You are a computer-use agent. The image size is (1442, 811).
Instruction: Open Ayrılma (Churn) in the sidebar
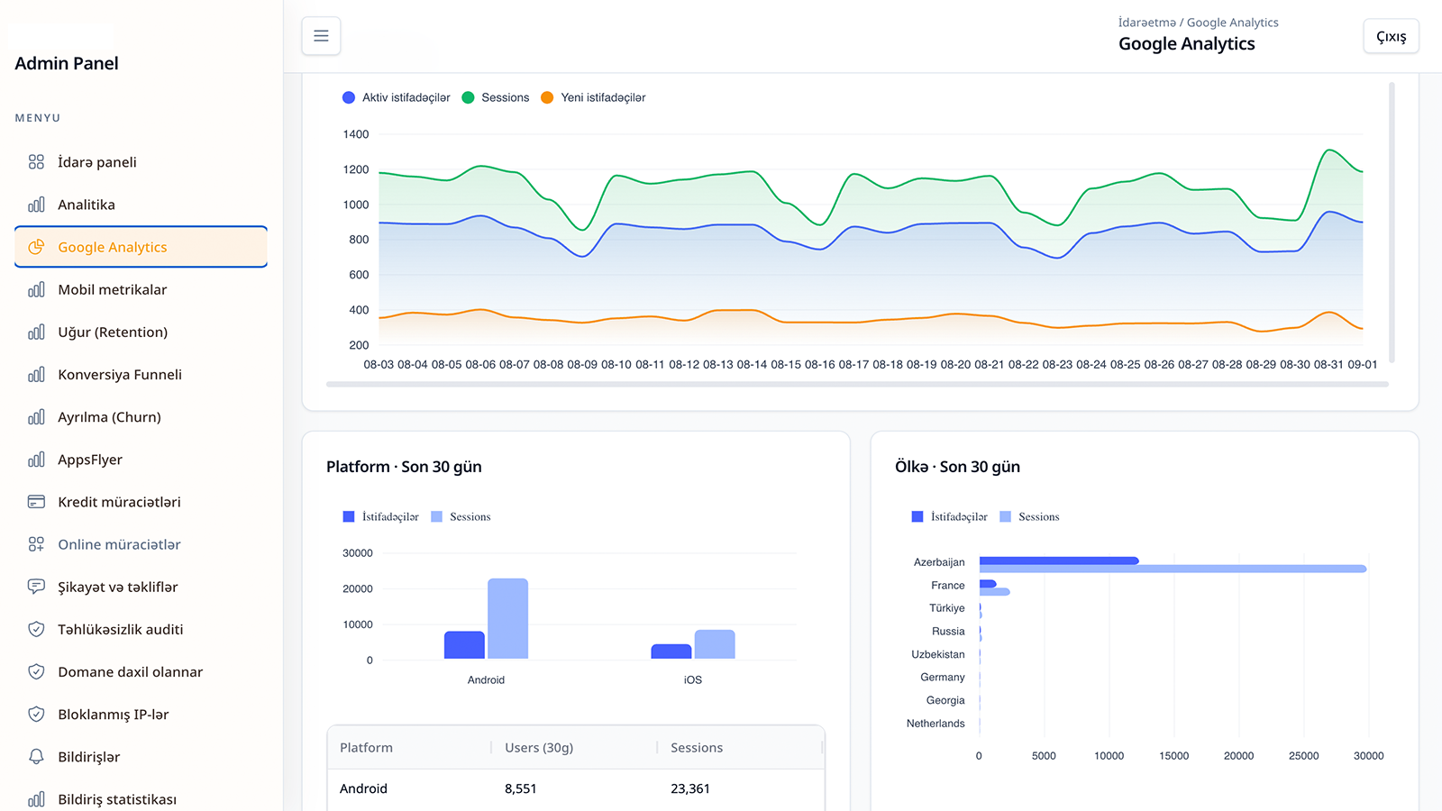tap(141, 416)
